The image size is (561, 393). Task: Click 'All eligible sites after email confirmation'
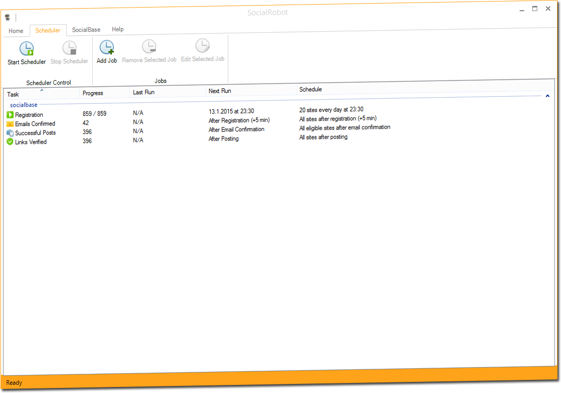click(x=345, y=127)
